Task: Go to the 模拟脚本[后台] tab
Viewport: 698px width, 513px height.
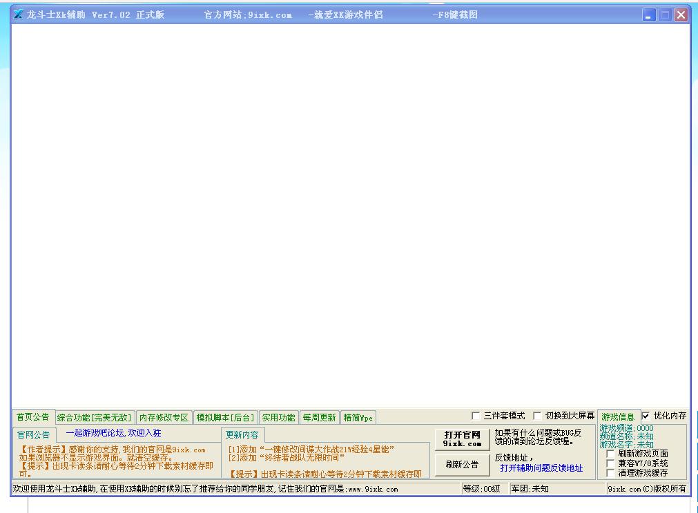Action: click(225, 418)
